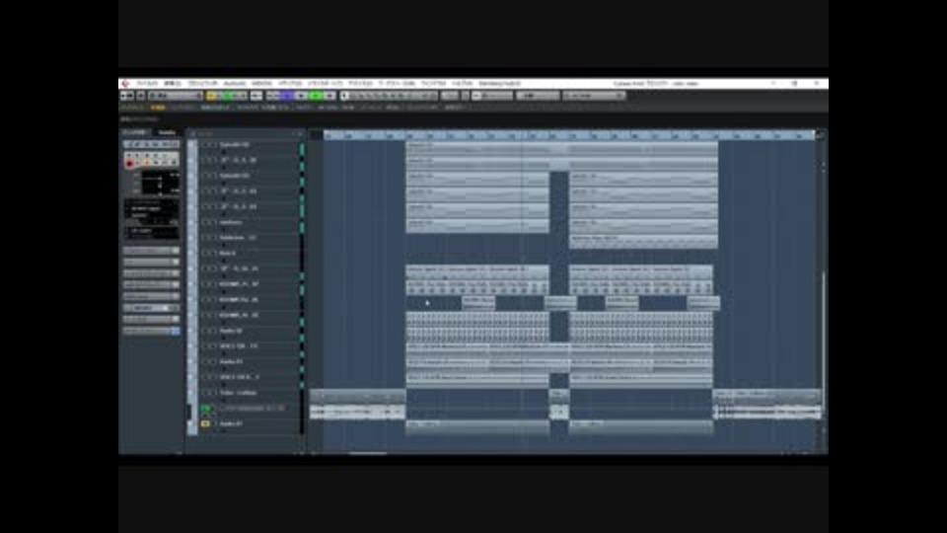Toggle the yellow mute button on Audio 01
Image resolution: width=947 pixels, height=533 pixels.
205,423
